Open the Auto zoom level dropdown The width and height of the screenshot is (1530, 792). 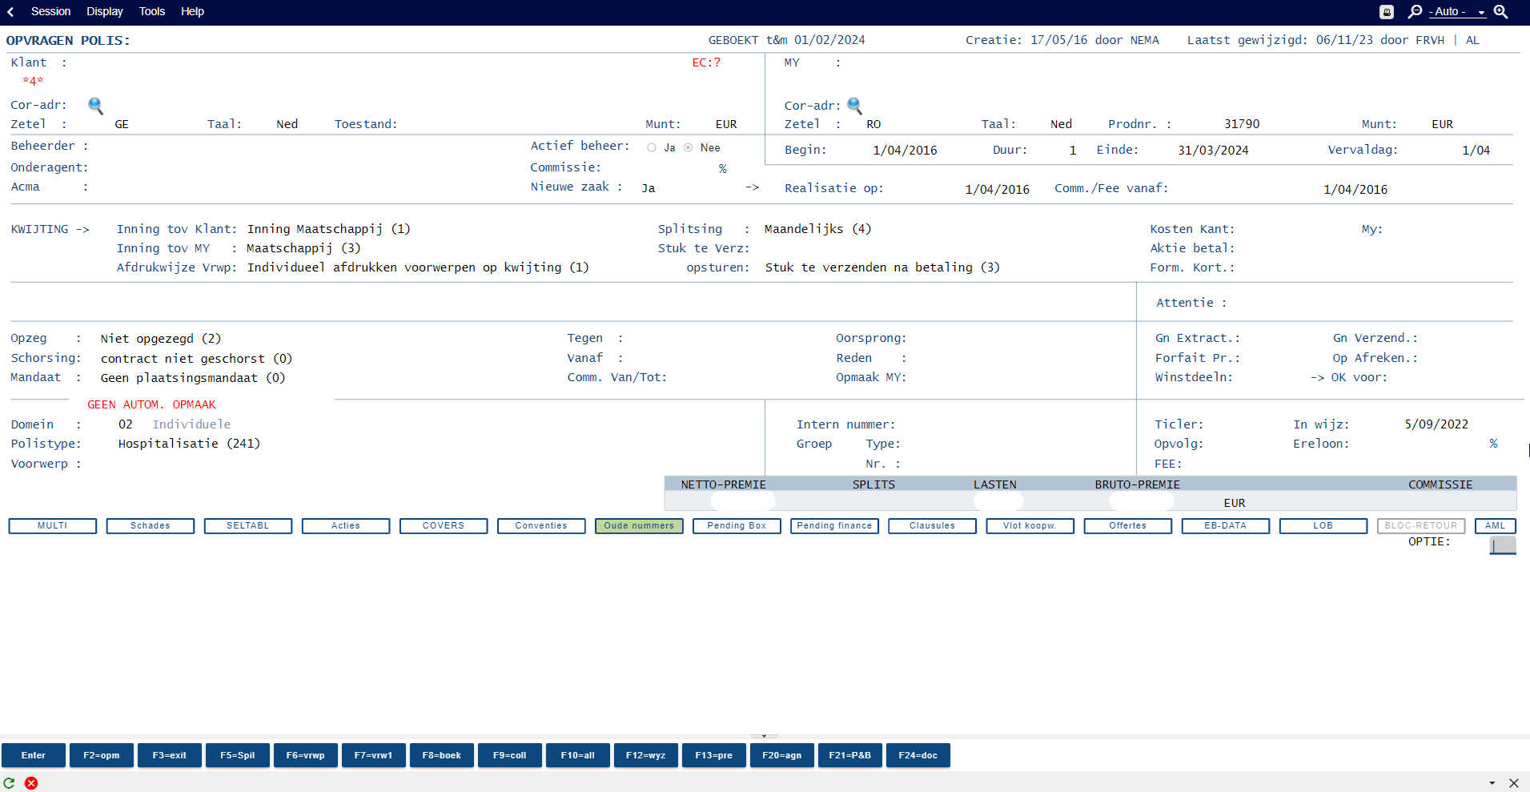[1458, 12]
